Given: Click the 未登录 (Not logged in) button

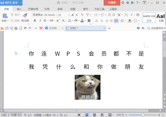Looking at the screenshot, I should click(112, 3).
